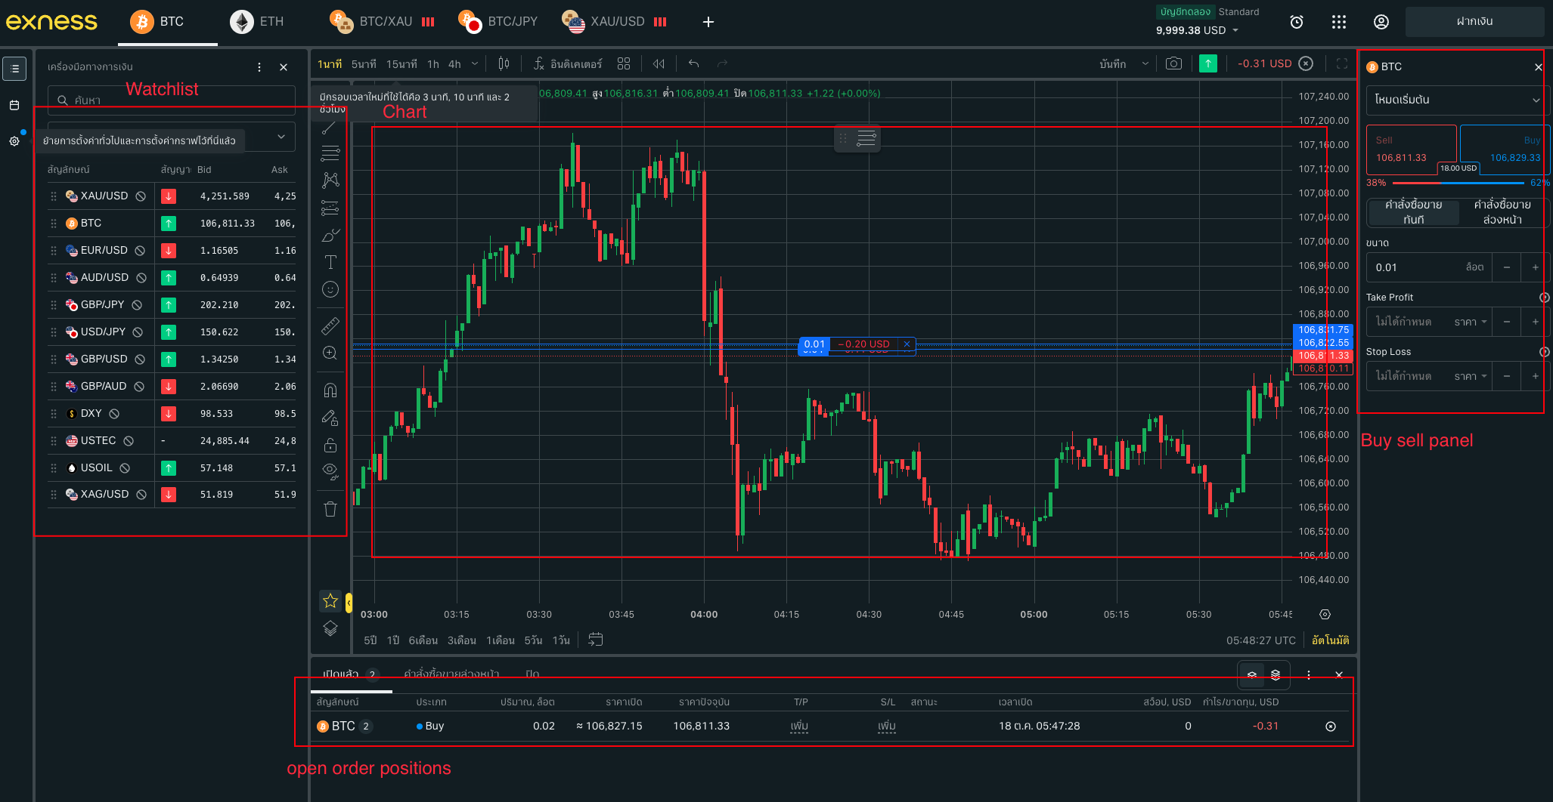Open the price alerts alarm clock icon
This screenshot has width=1553, height=802.
[1296, 22]
